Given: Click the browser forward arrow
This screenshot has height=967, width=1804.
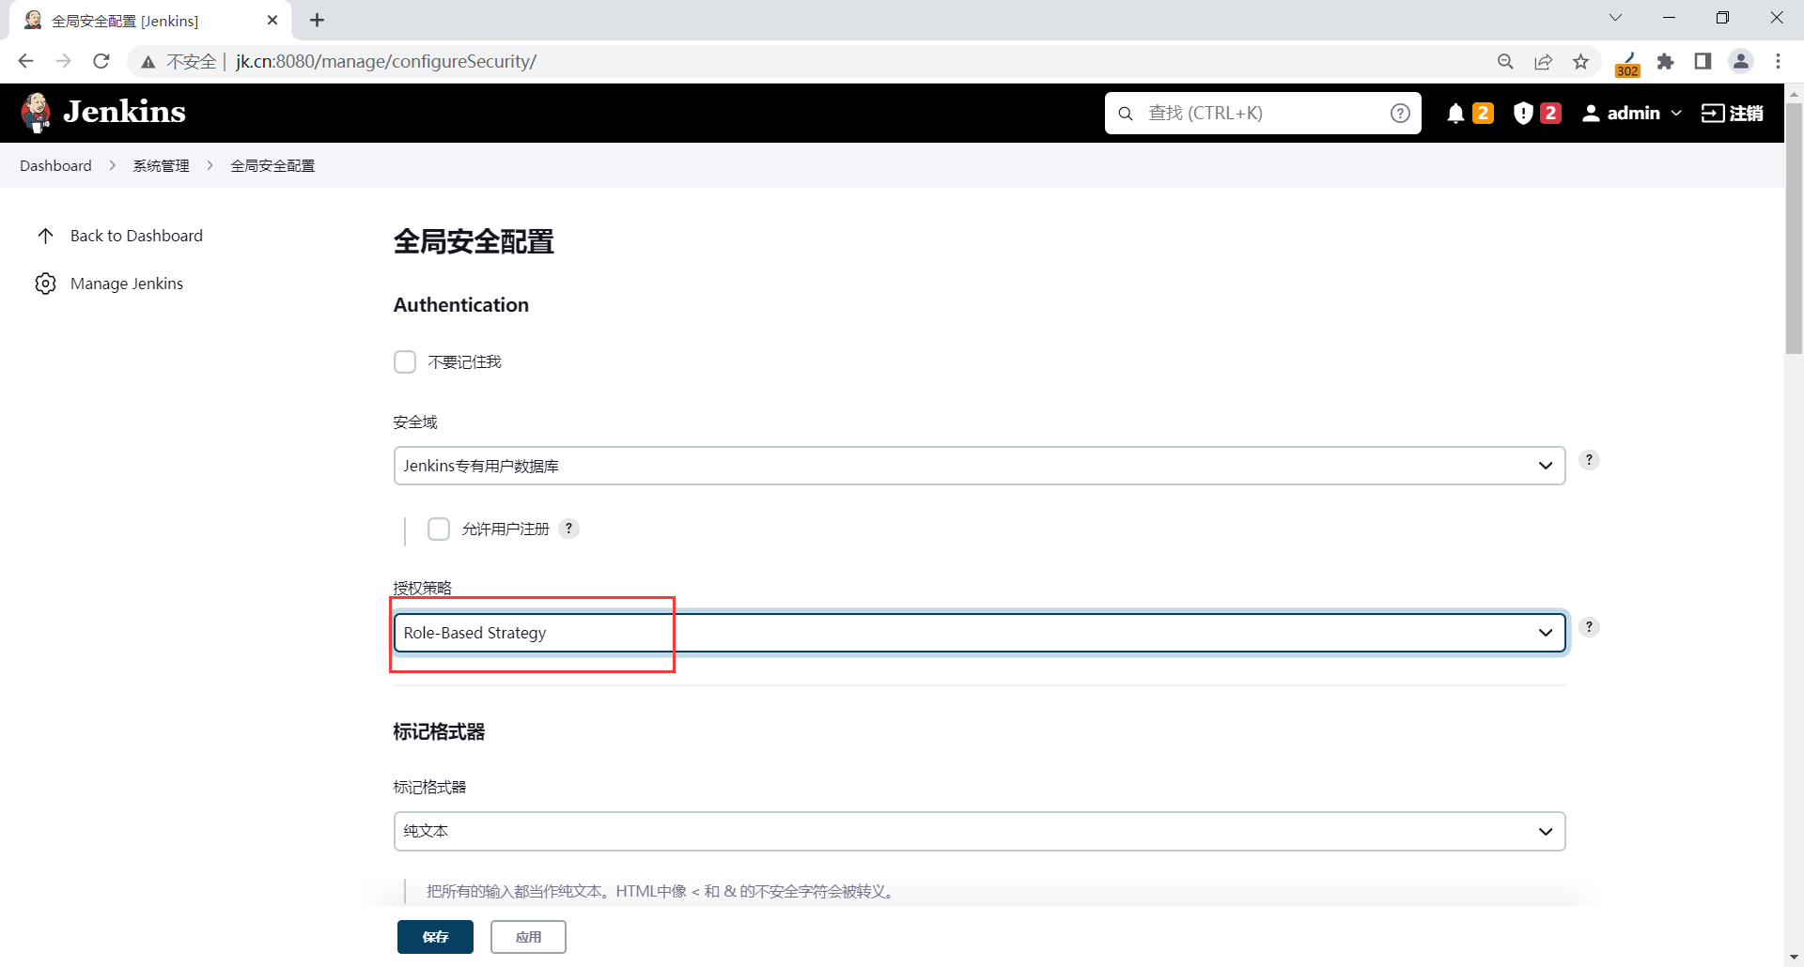Looking at the screenshot, I should tap(63, 61).
